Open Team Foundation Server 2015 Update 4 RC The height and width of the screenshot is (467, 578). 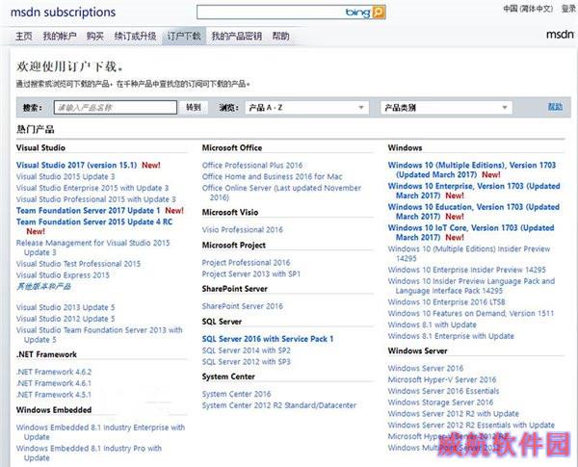(94, 221)
